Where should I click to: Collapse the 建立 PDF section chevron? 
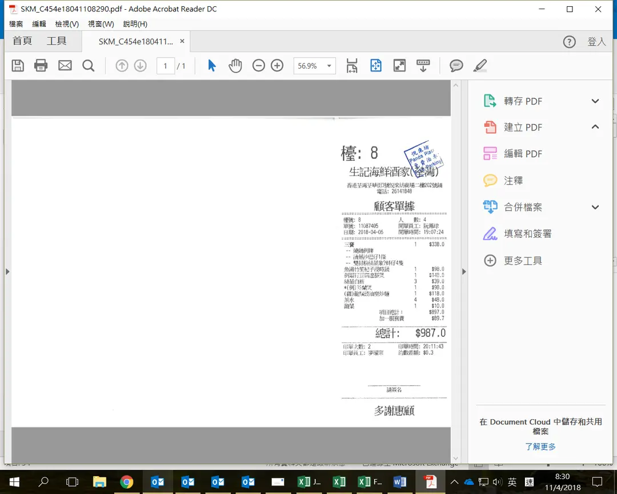[x=595, y=127]
